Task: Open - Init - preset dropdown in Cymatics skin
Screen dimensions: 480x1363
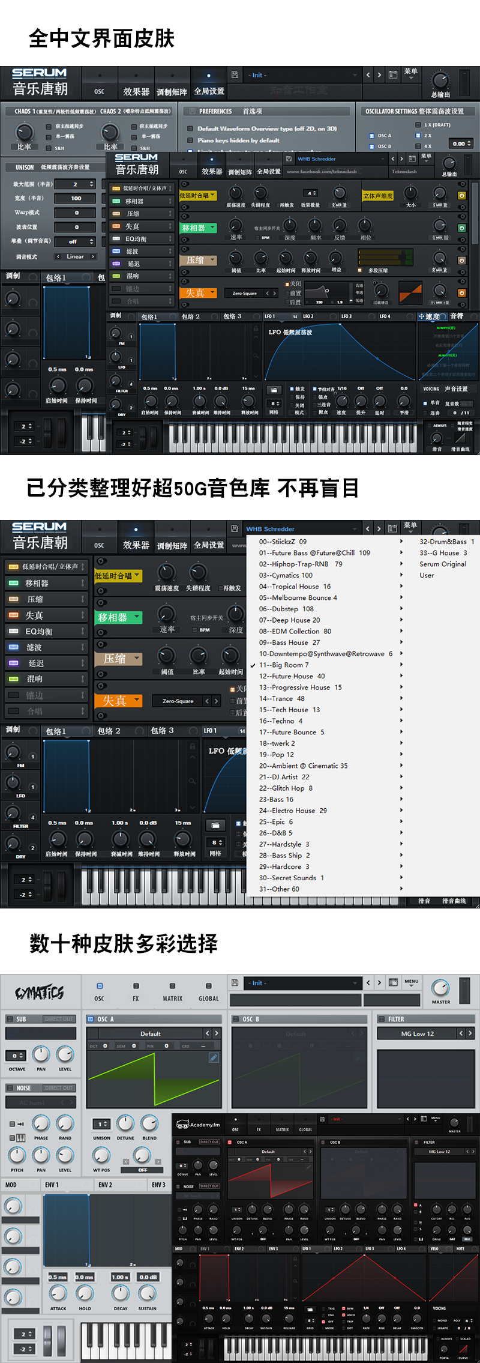Action: pyautogui.click(x=302, y=983)
